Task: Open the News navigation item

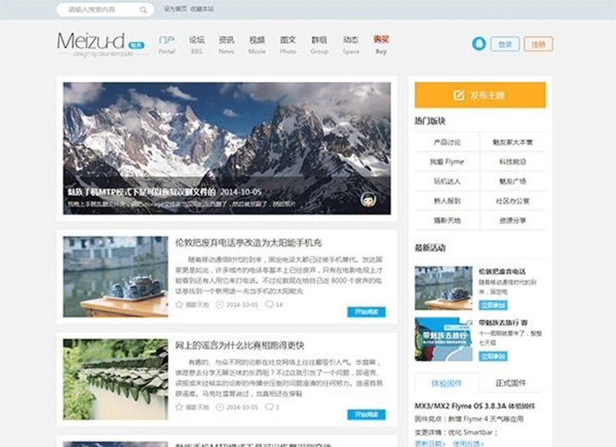Action: click(227, 45)
